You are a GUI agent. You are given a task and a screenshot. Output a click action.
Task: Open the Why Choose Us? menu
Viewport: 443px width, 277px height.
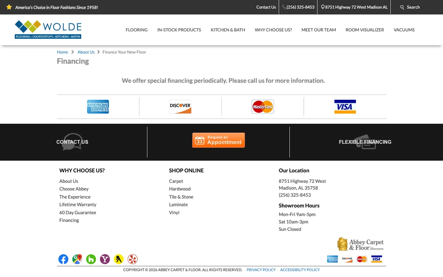(x=273, y=30)
